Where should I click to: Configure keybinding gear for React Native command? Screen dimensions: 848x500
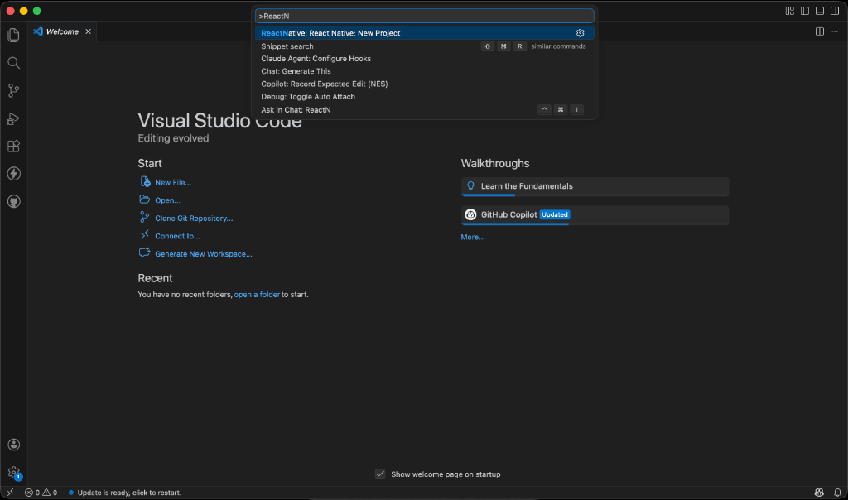tap(580, 33)
